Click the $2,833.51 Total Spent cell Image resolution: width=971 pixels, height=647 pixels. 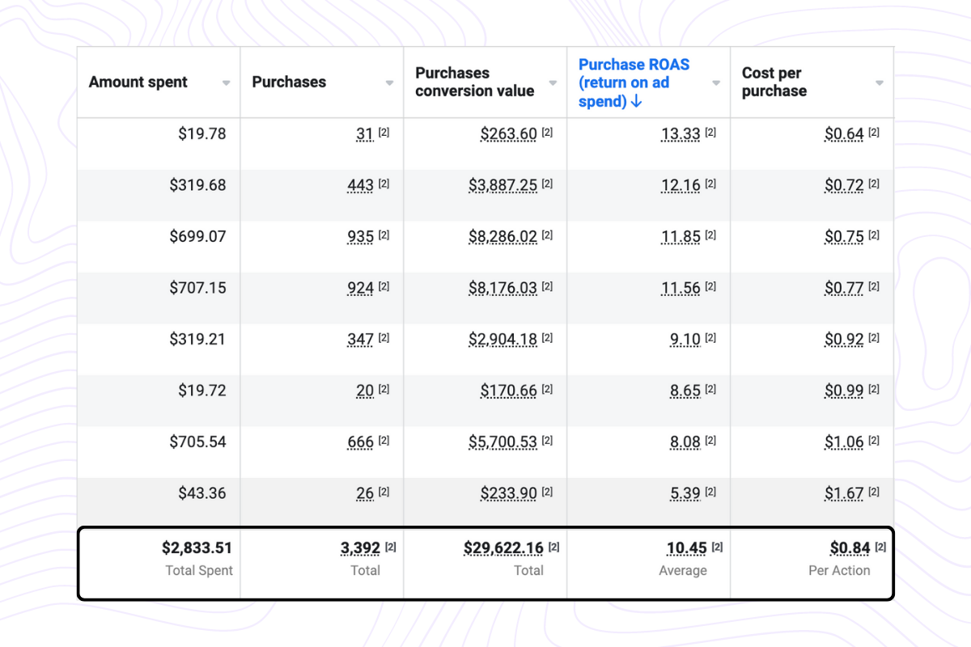pos(197,548)
